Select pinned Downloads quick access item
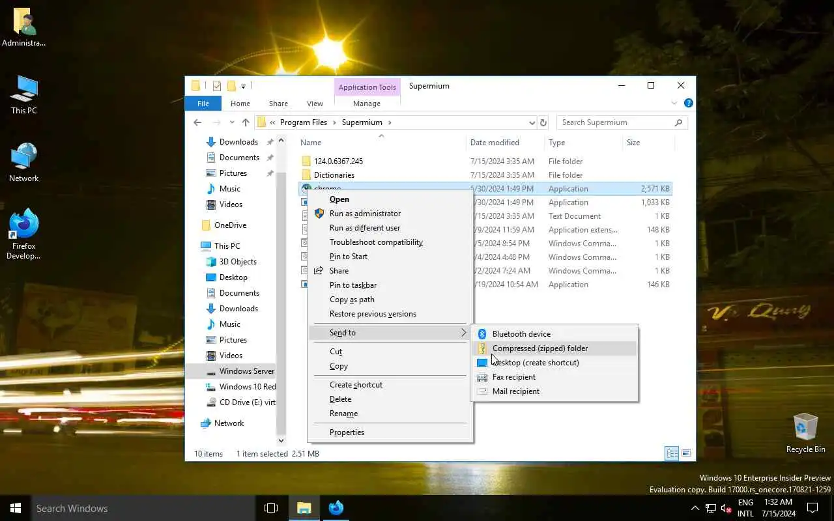 (x=238, y=142)
